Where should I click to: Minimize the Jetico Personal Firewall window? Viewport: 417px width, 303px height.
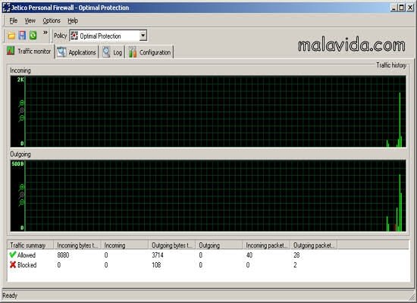tap(394, 8)
